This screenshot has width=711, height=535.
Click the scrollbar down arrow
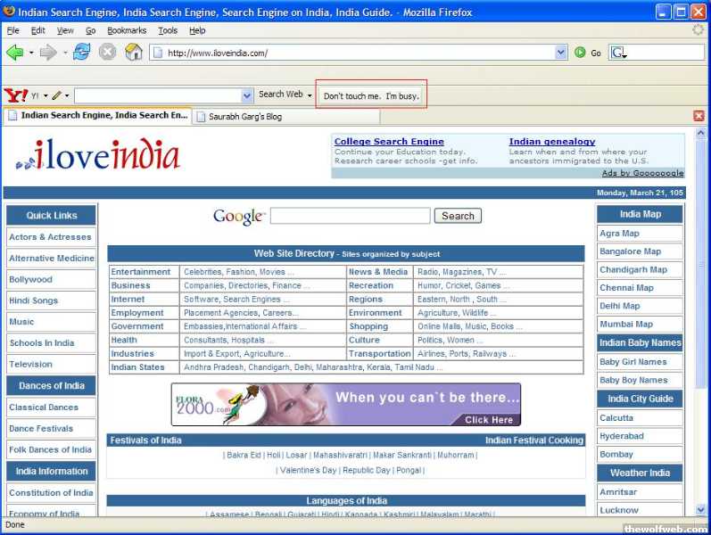[x=700, y=510]
